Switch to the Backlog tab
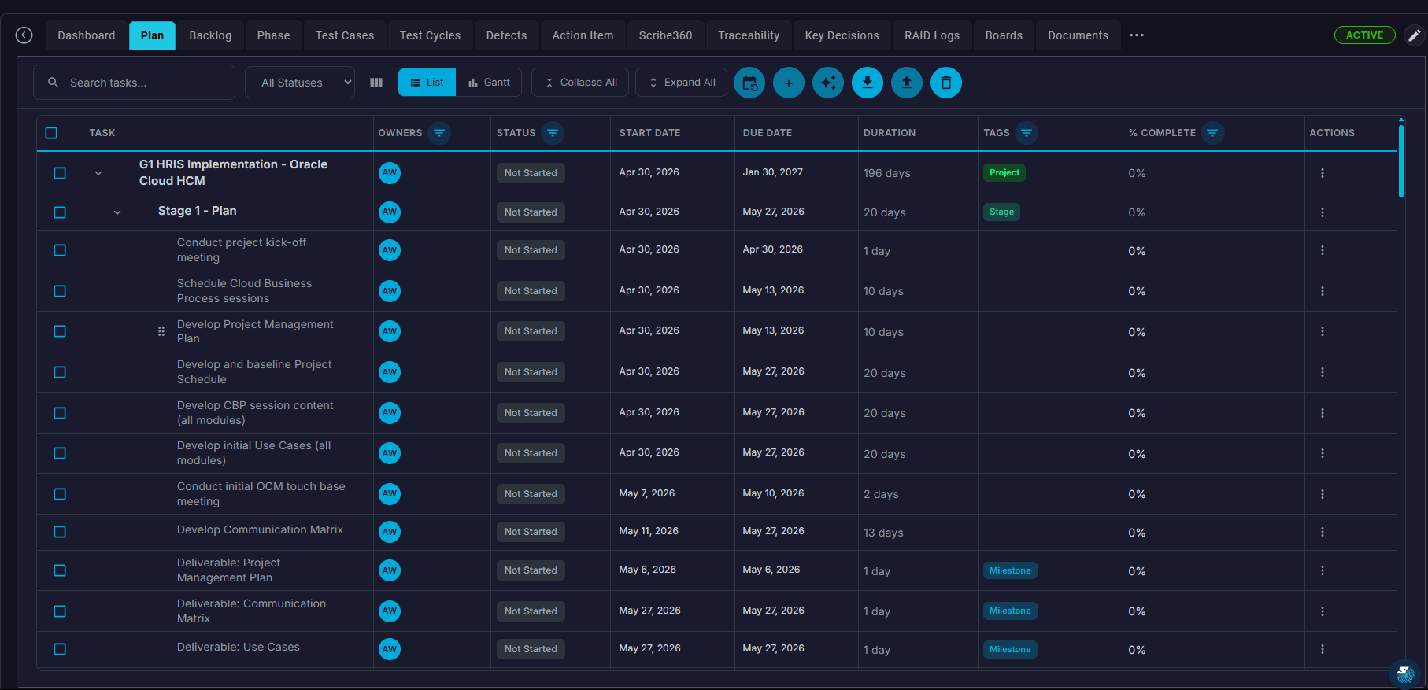Viewport: 1428px width, 690px height. point(210,35)
